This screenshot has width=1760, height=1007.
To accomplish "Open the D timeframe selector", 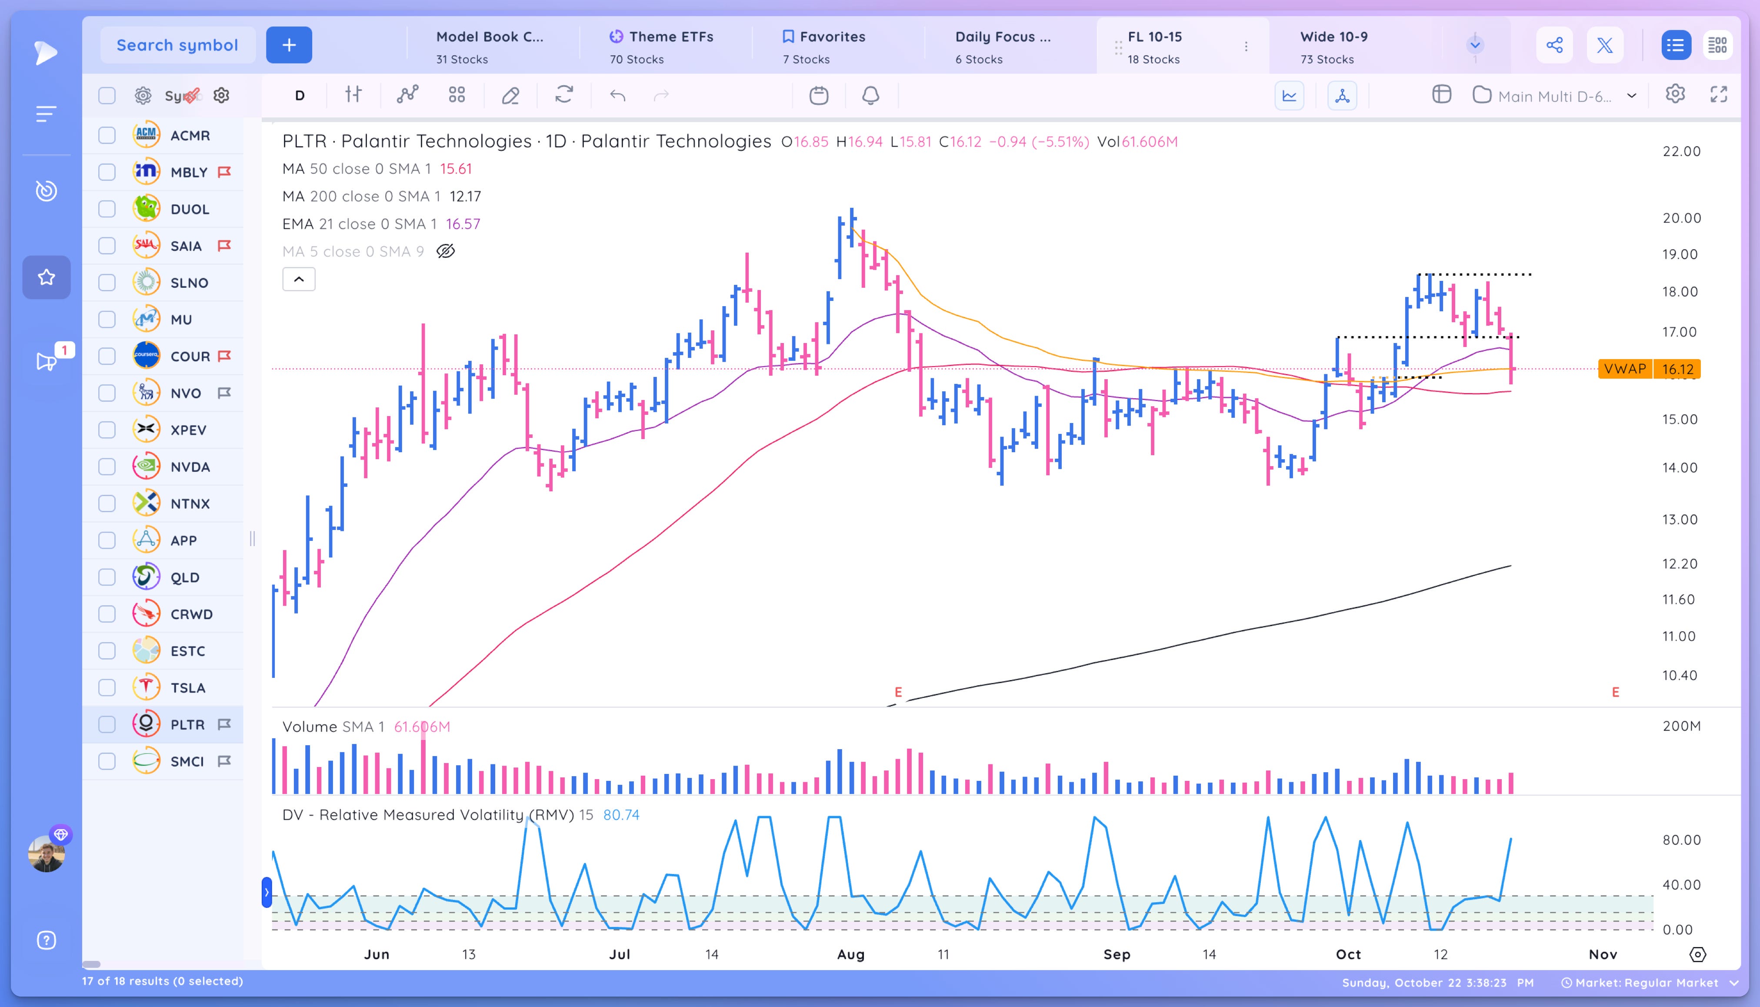I will click(300, 96).
